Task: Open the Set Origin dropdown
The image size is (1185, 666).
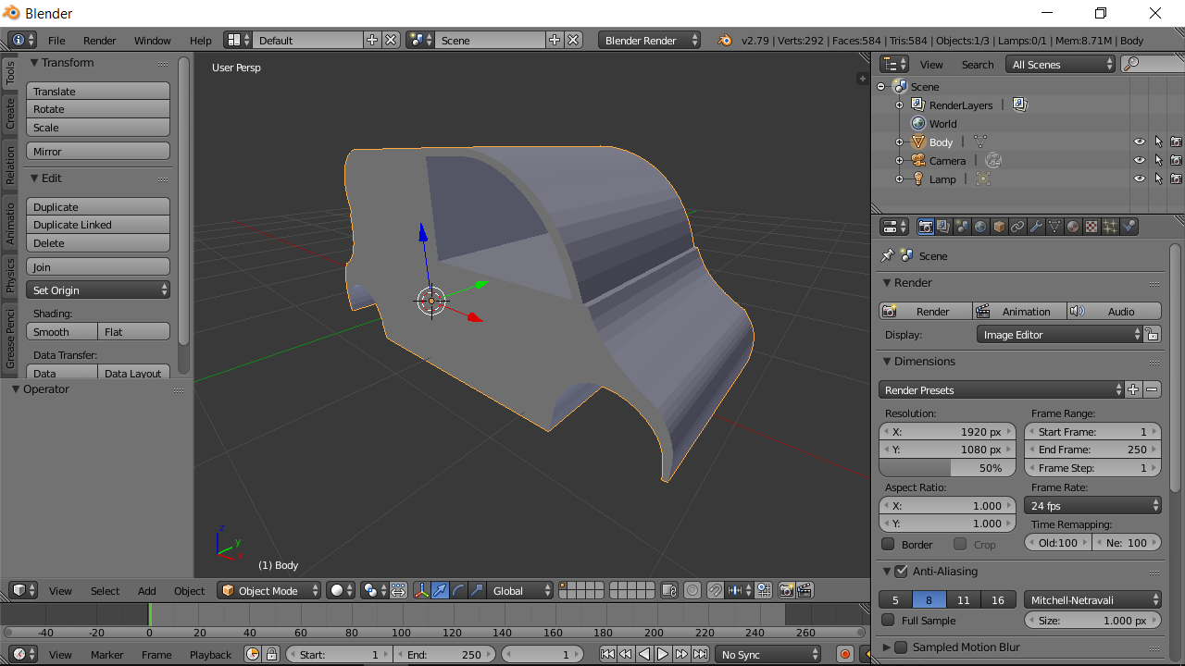Action: pos(98,290)
